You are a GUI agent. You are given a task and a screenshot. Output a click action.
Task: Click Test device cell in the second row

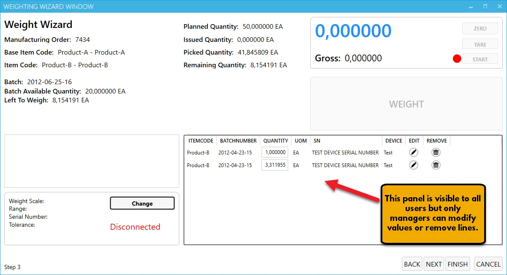click(388, 165)
